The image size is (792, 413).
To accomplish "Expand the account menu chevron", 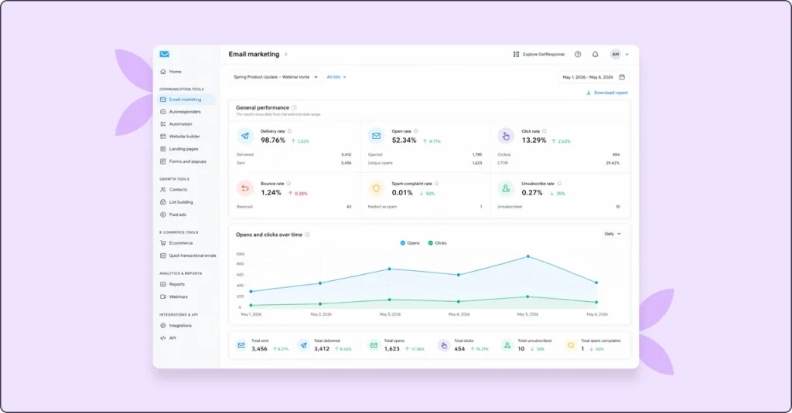I will coord(626,55).
